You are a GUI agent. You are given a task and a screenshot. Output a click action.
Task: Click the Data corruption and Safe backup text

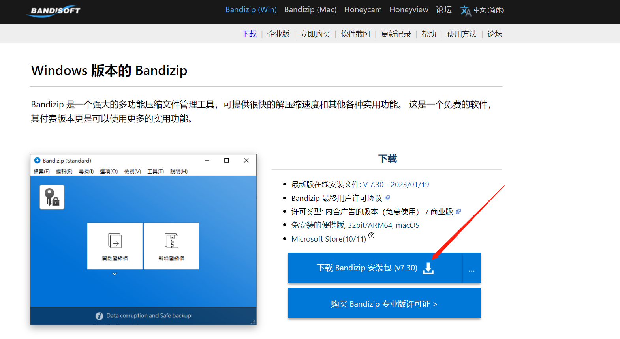(148, 316)
